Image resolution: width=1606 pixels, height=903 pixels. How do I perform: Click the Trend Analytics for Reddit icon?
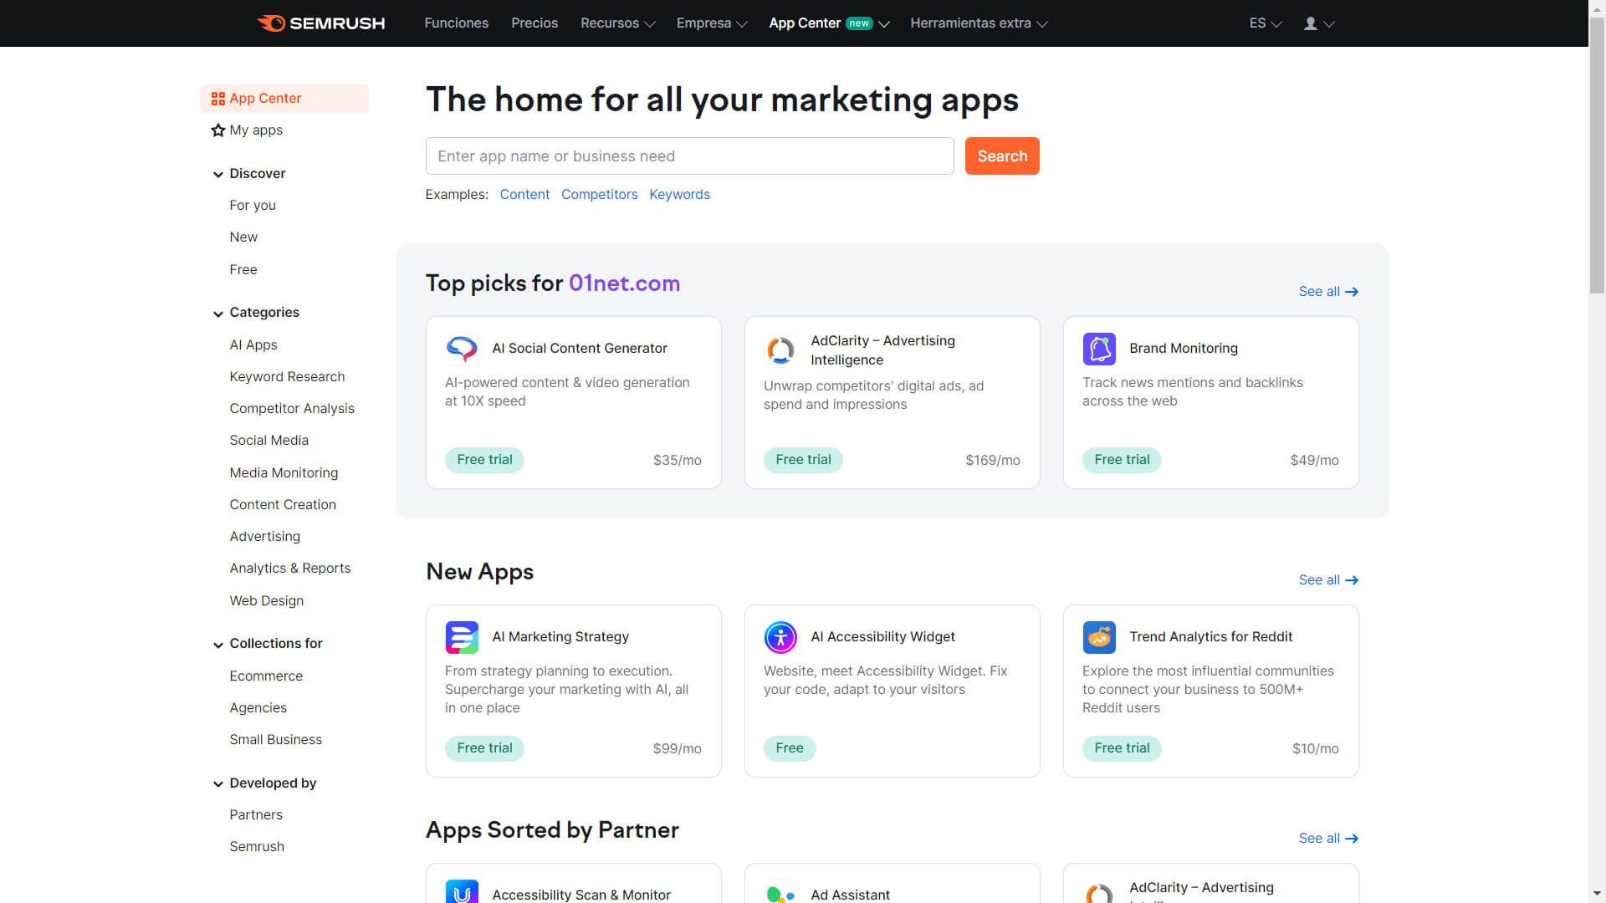[x=1098, y=637]
